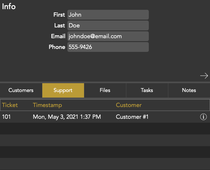Sort by the Timestamp column header
This screenshot has width=210, height=170.
(x=47, y=105)
